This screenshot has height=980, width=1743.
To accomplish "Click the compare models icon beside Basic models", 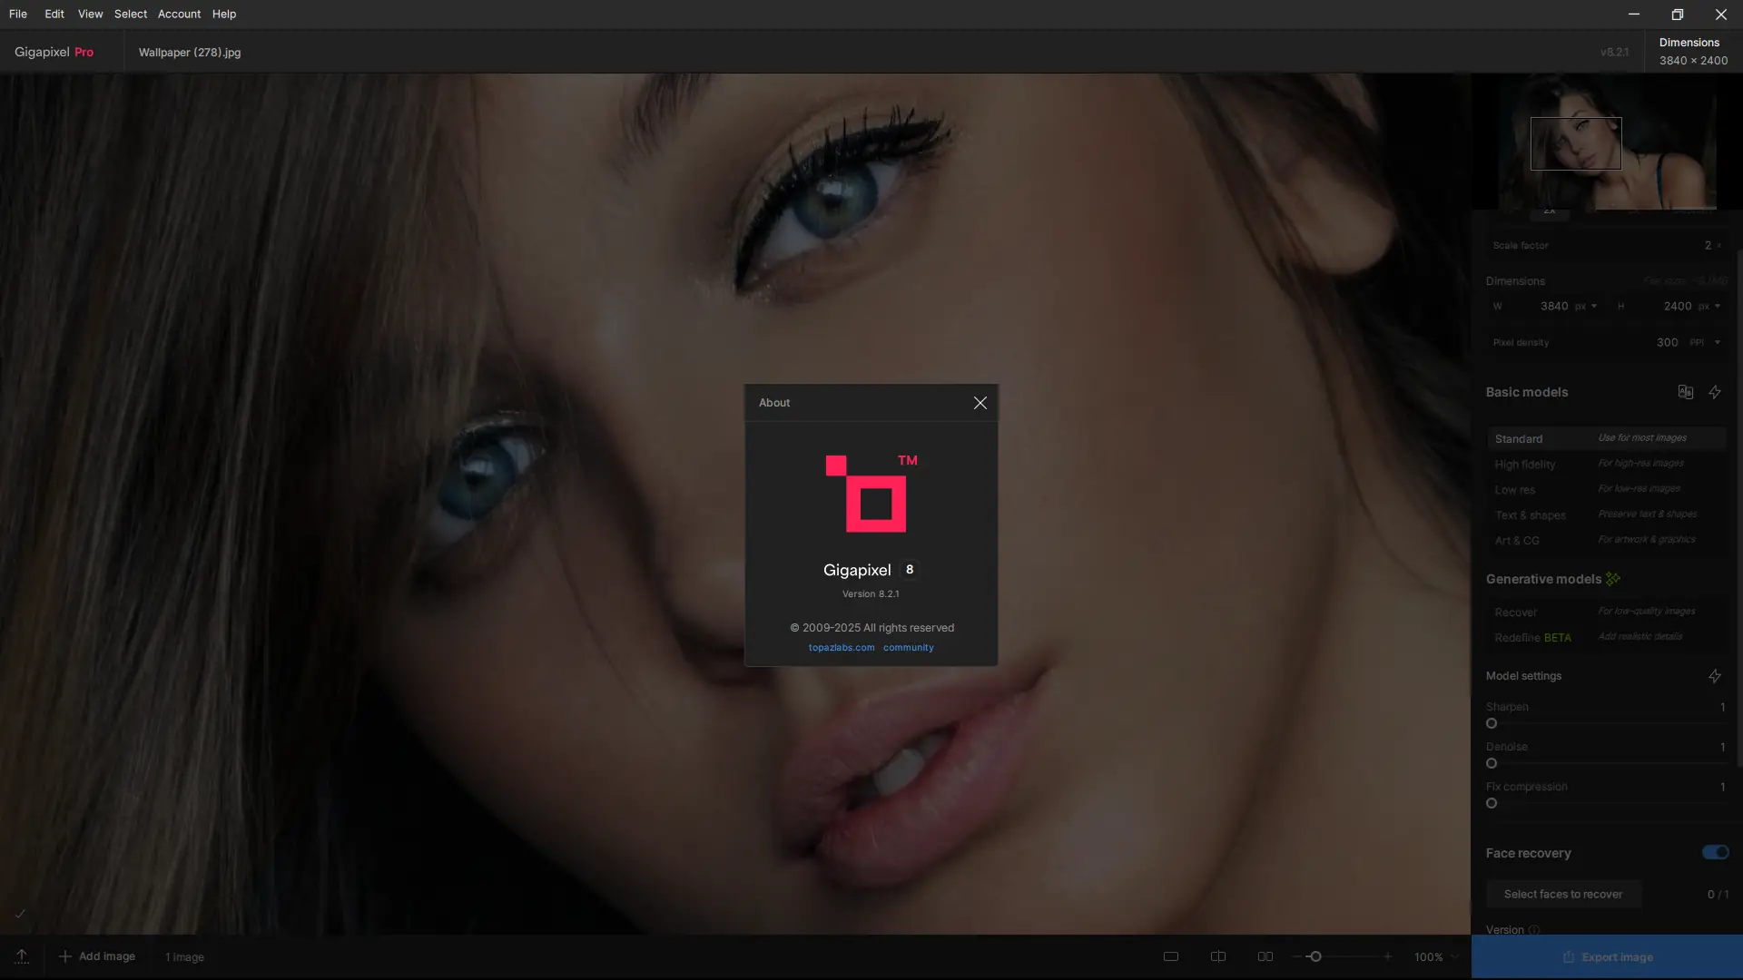I will [x=1685, y=392].
